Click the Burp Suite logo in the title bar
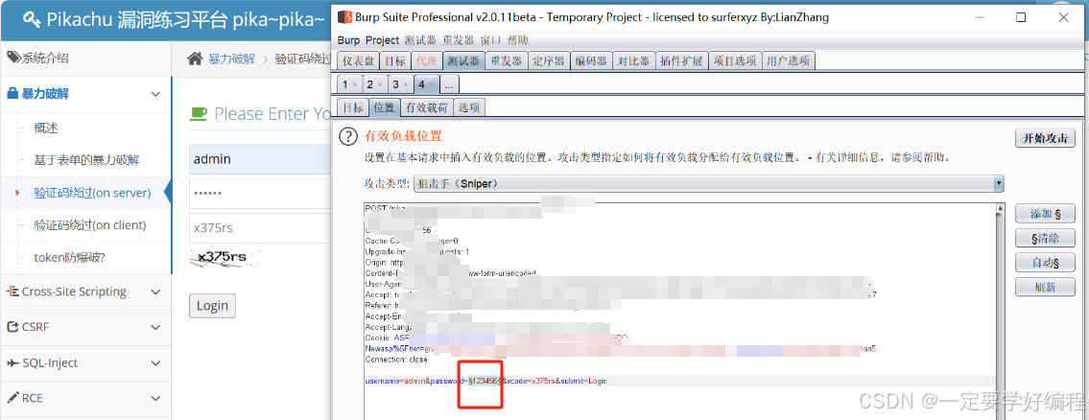The width and height of the screenshot is (1089, 420). point(343,17)
